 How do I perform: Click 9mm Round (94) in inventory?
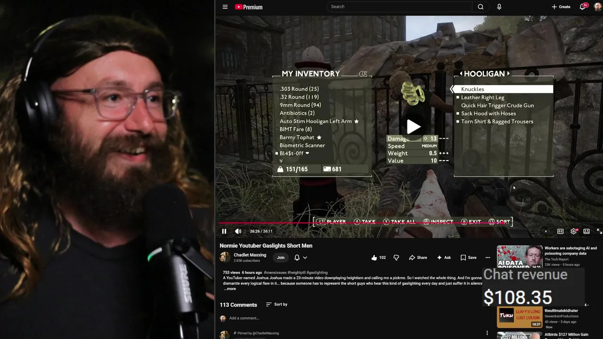(x=300, y=105)
